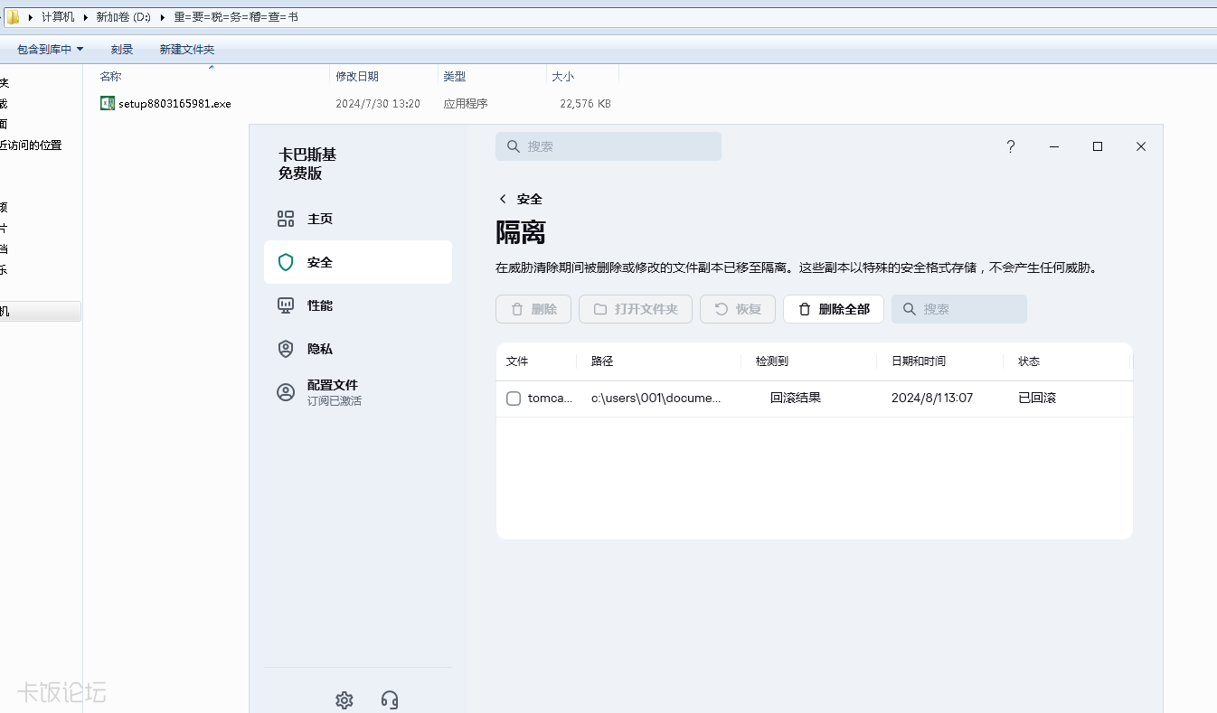Go back via the 安全 breadcrumb link

530,199
